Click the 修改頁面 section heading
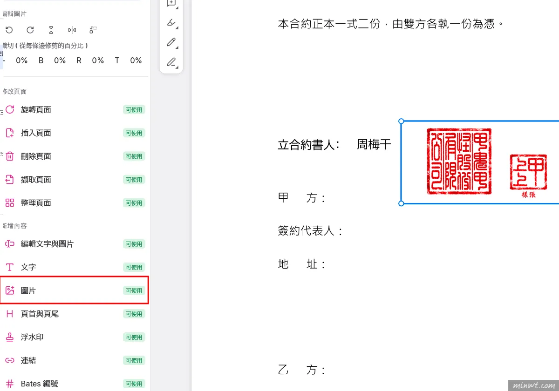Screen dimensions: 559x391 coord(14,92)
